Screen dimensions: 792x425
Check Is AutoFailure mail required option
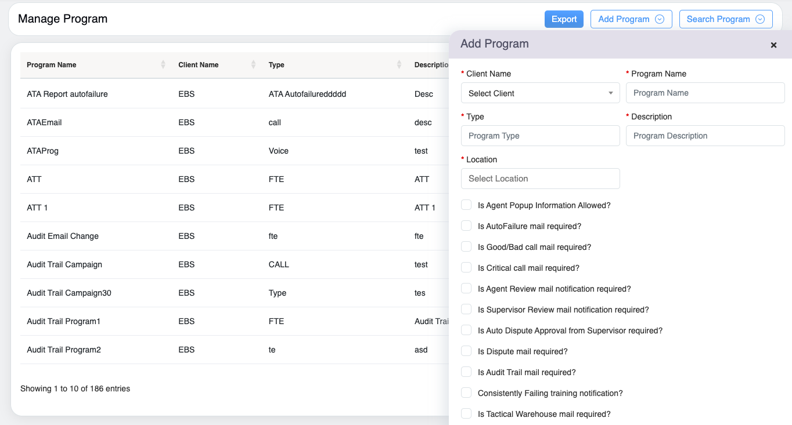pos(466,226)
